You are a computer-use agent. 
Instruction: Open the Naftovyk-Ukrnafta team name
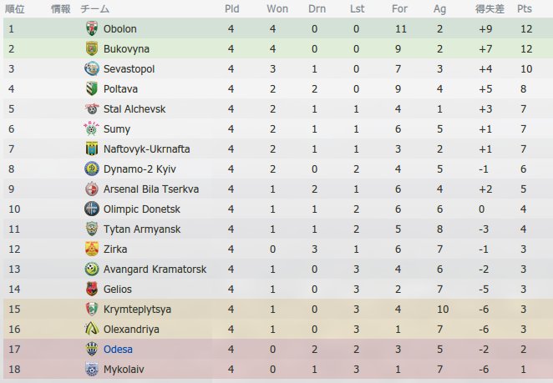click(146, 149)
